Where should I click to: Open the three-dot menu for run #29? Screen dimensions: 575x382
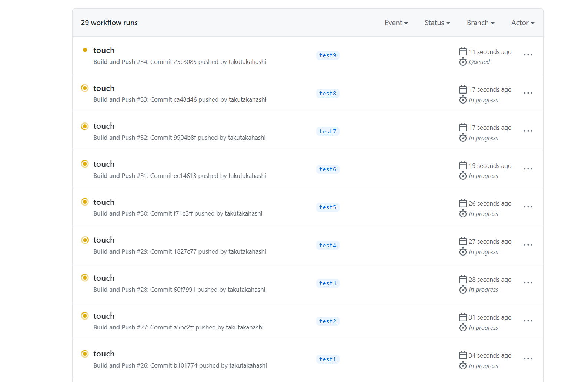coord(528,245)
